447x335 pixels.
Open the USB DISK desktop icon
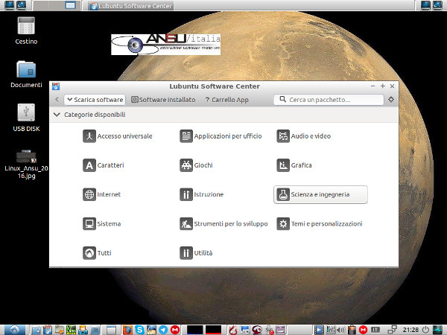26,118
